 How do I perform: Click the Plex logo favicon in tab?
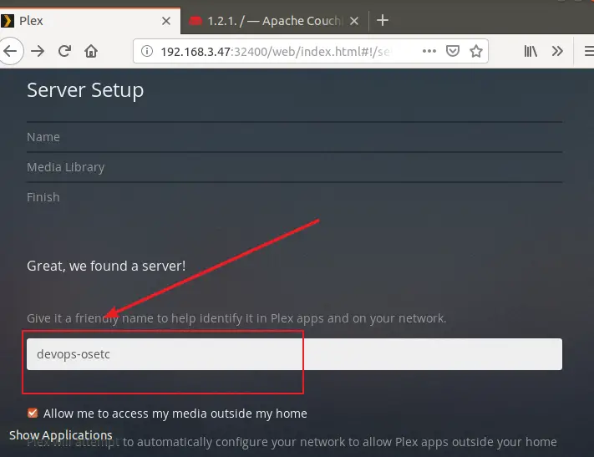point(8,21)
